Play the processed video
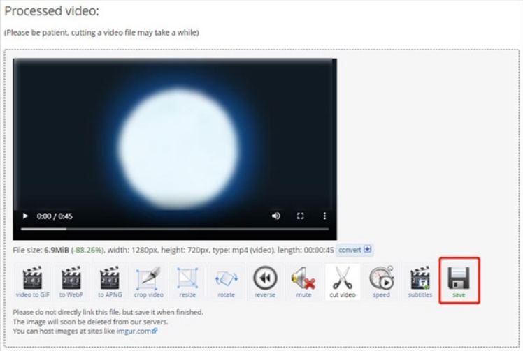Screen dimensions: 523x351 click(25, 216)
